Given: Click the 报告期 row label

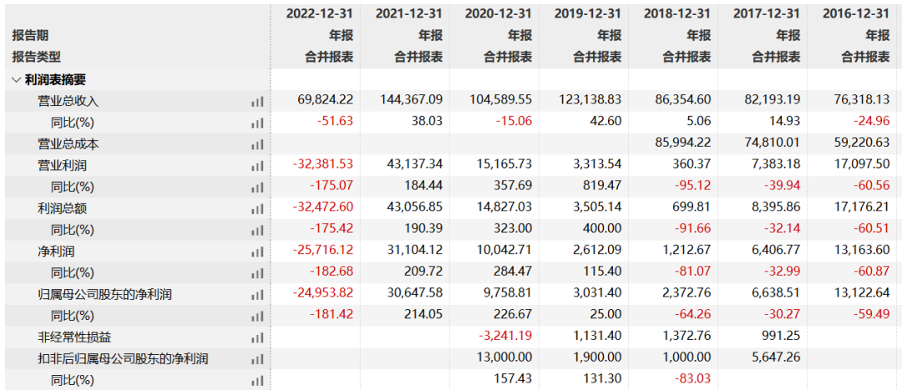Looking at the screenshot, I should click(x=30, y=35).
